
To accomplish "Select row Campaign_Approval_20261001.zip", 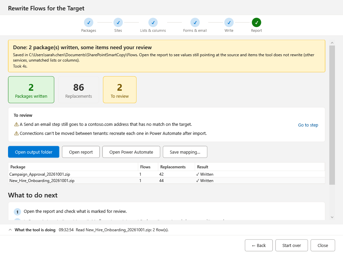I will click(x=166, y=174).
